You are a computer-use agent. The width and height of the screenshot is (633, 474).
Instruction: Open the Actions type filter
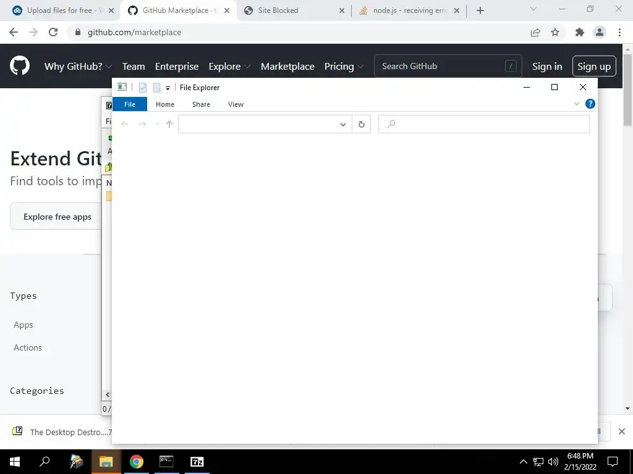click(28, 347)
